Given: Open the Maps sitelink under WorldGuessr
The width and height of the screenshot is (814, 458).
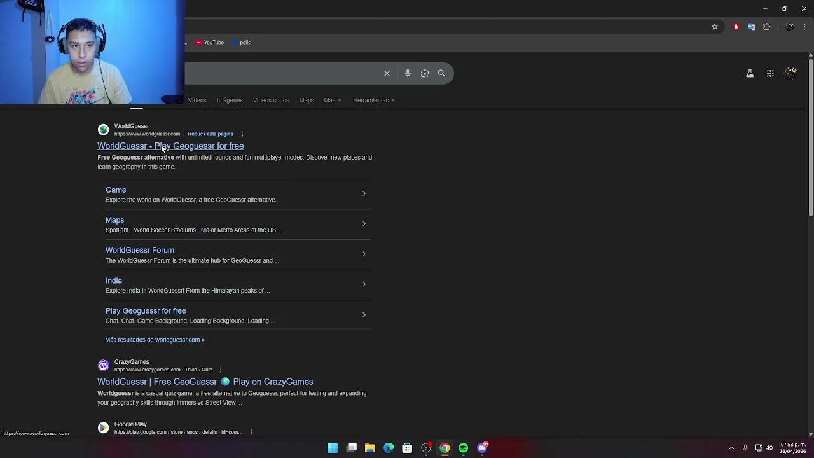Looking at the screenshot, I should [x=114, y=220].
